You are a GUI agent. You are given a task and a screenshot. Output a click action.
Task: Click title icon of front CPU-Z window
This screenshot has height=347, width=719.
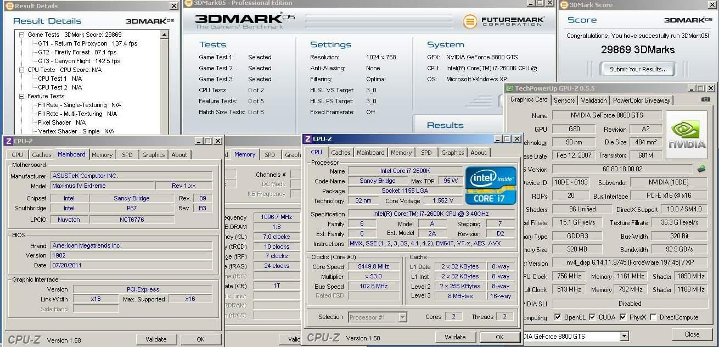click(308, 139)
